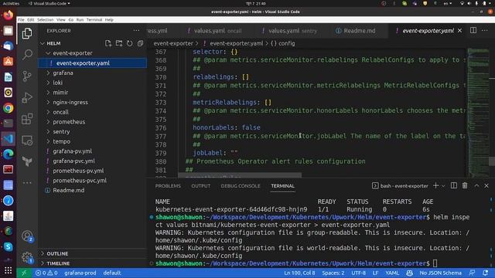Click the grafana-prod Kubernetes context
This screenshot has width=495, height=278.
(80, 273)
